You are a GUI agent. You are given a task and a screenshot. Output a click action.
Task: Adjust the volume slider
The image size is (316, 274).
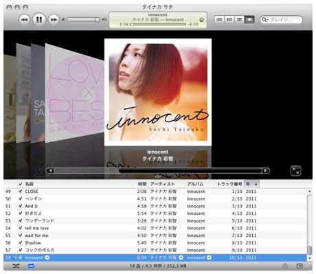83,20
